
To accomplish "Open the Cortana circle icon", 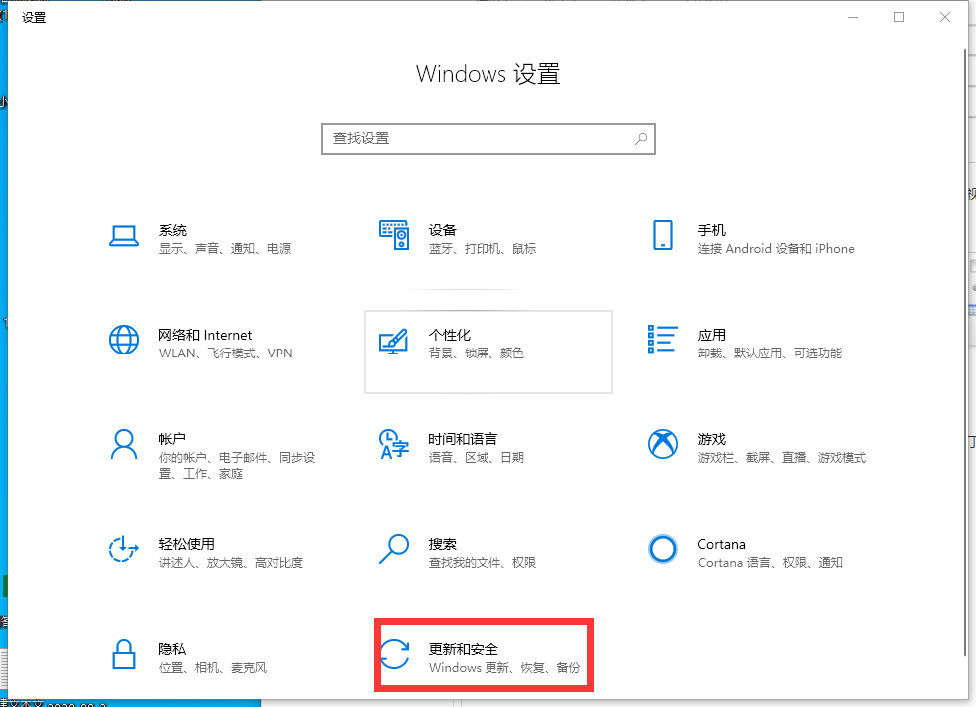I will 662,550.
